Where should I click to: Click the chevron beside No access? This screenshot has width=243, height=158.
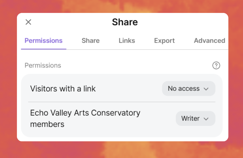tap(206, 89)
